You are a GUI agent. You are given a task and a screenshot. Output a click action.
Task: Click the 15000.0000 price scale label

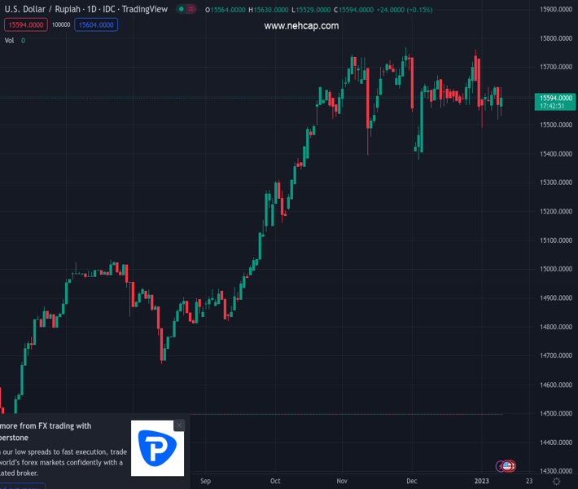556,269
